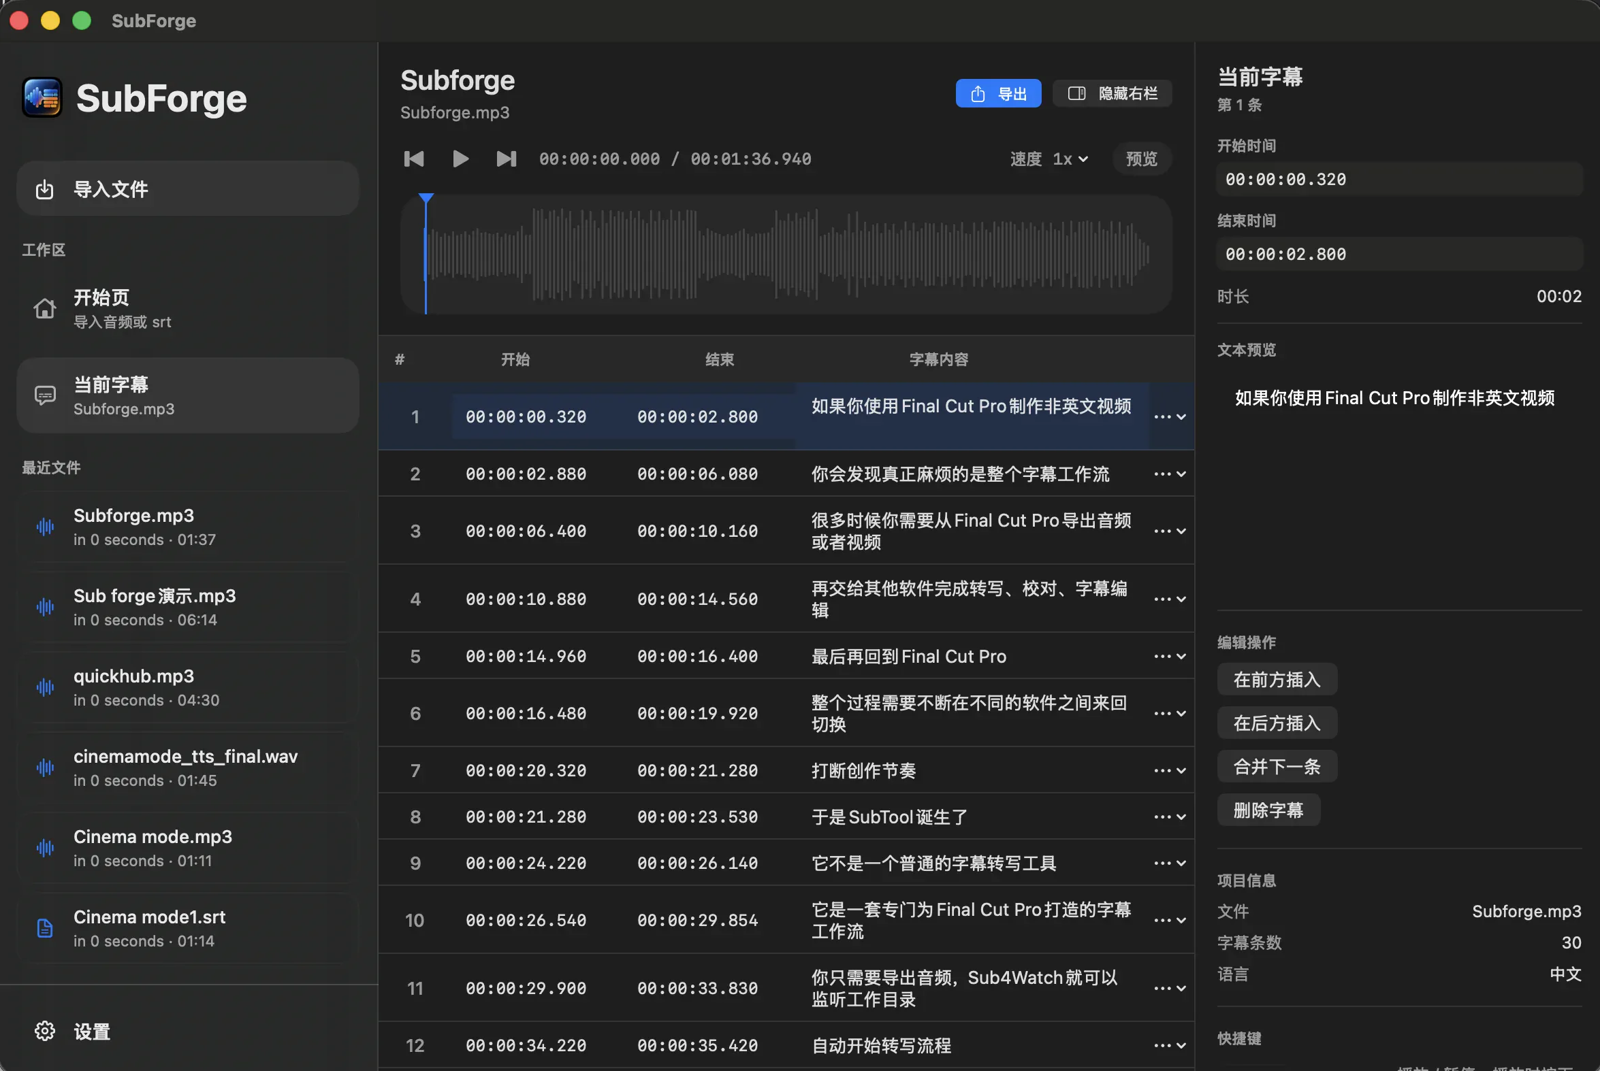Viewport: 1600px width, 1071px height.
Task: Click the import file icon in sidebar
Action: (x=44, y=189)
